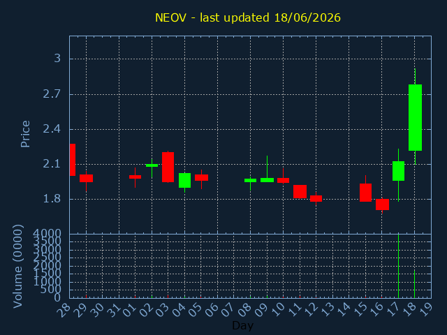Select the green candle for day 17

(398, 171)
